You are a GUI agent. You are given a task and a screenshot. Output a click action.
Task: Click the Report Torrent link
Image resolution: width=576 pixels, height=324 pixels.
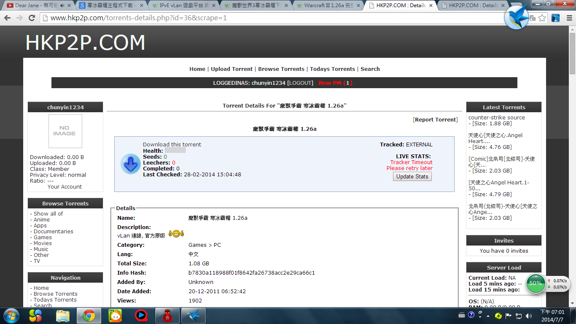pyautogui.click(x=435, y=119)
